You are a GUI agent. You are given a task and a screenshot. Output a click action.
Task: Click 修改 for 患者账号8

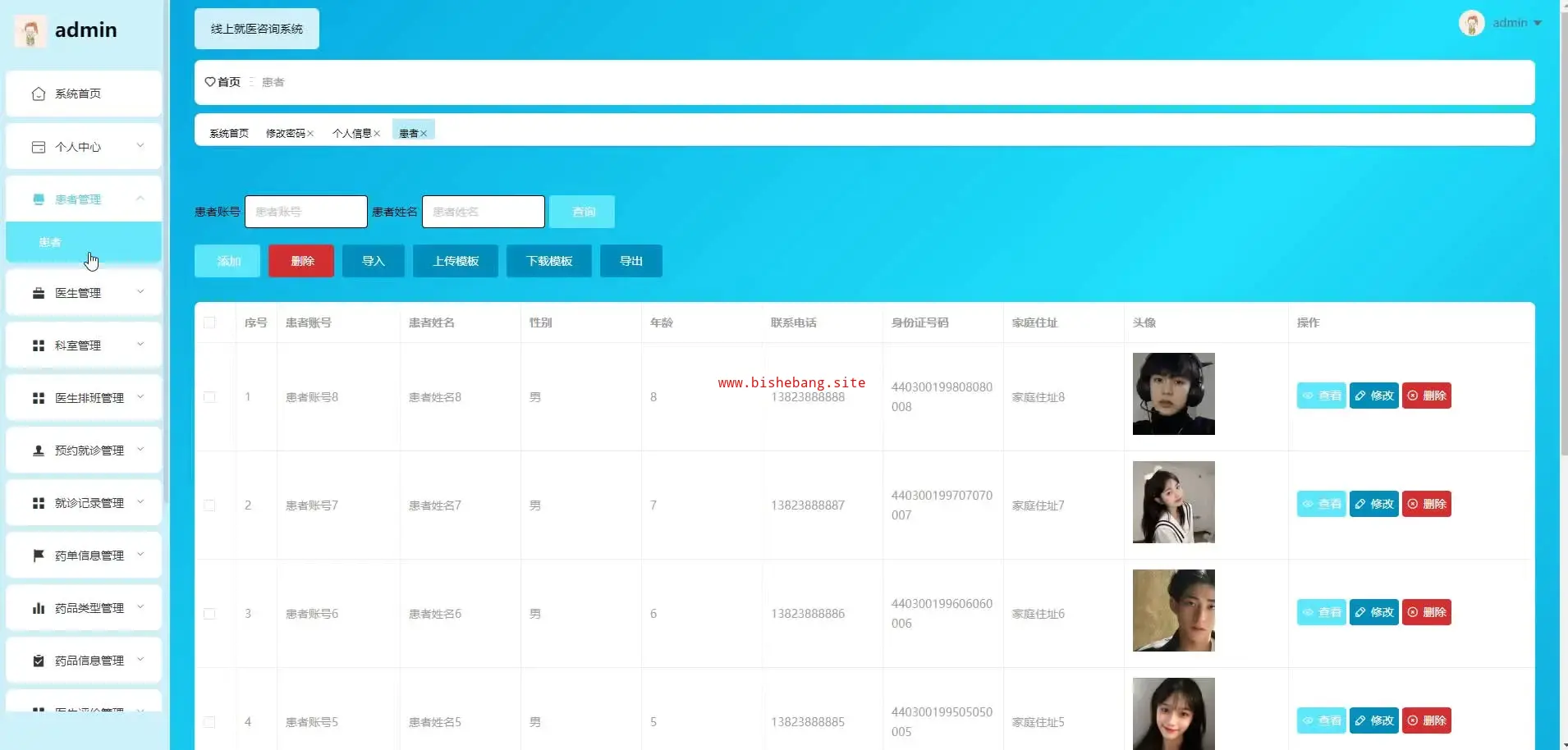[x=1374, y=396]
